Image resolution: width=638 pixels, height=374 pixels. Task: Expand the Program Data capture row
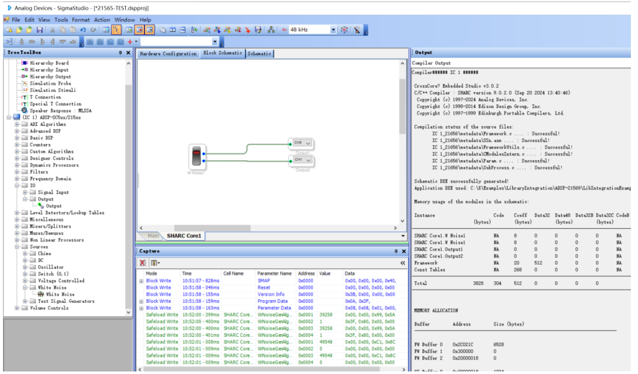(x=141, y=301)
